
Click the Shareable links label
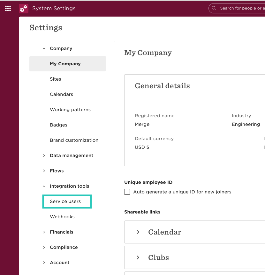(142, 212)
